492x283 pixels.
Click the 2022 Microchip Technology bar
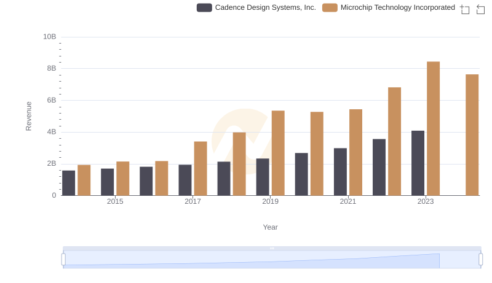(394, 141)
